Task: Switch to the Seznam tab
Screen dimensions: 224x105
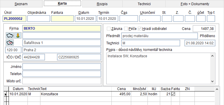Action: click(x=21, y=4)
